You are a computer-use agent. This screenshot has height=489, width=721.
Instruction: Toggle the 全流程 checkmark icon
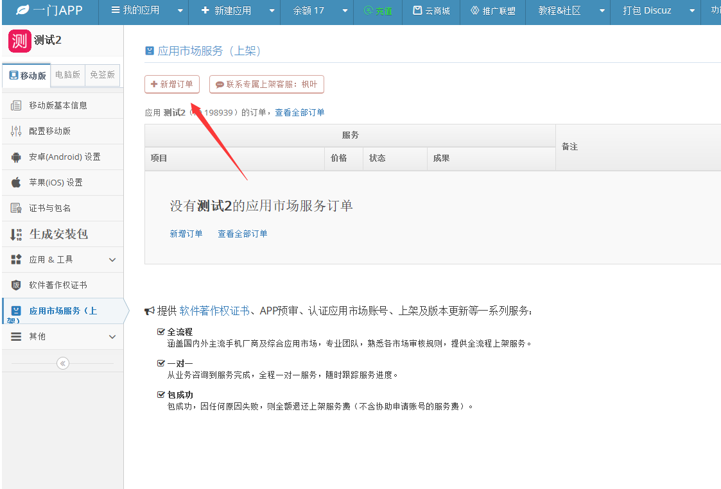click(161, 332)
